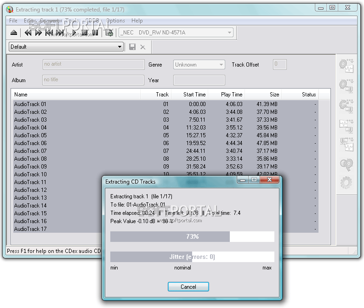Click the CD player sidebar icon above the gear
The height and width of the screenshot is (308, 364).
click(x=347, y=164)
